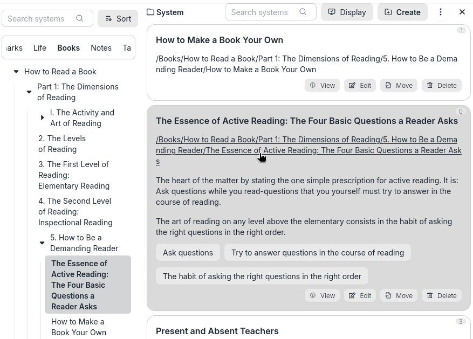473x339 pixels.
Task: Close the System panel
Action: pos(462,12)
